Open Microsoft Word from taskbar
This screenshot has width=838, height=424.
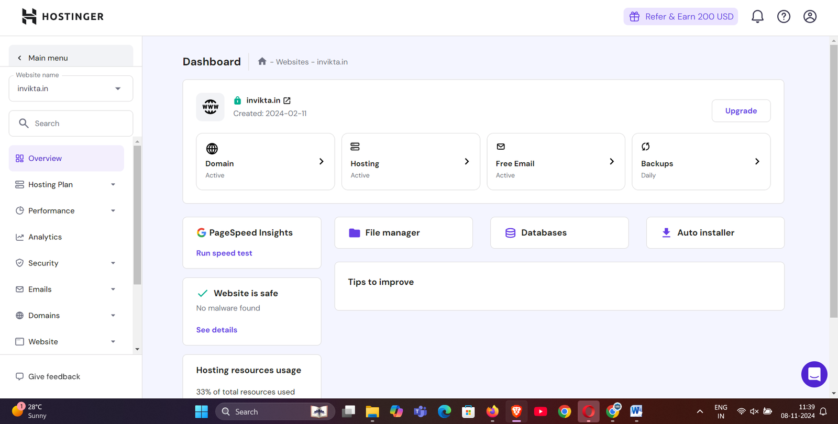click(636, 411)
